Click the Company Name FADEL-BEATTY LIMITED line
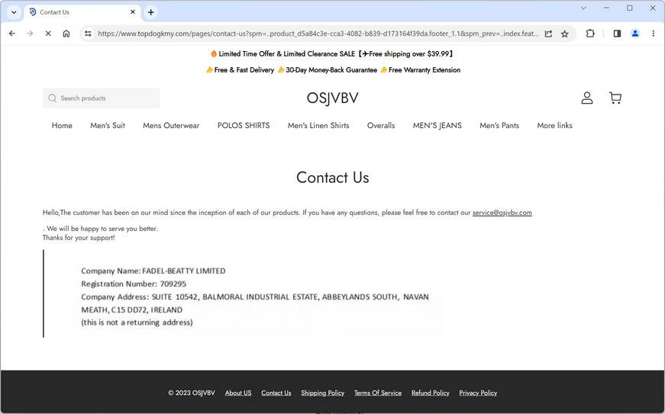This screenshot has height=414, width=665. click(x=153, y=271)
